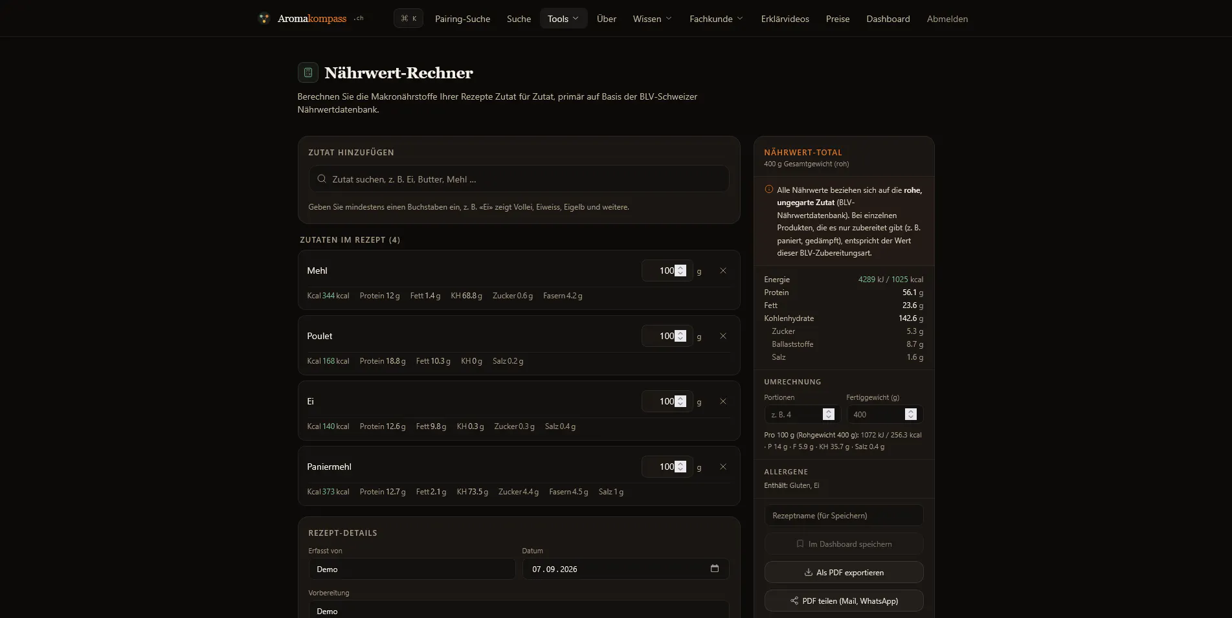Screen dimensions: 1232x618
Task: Click the Fertiggewicht input showing 400
Action: (x=885, y=414)
